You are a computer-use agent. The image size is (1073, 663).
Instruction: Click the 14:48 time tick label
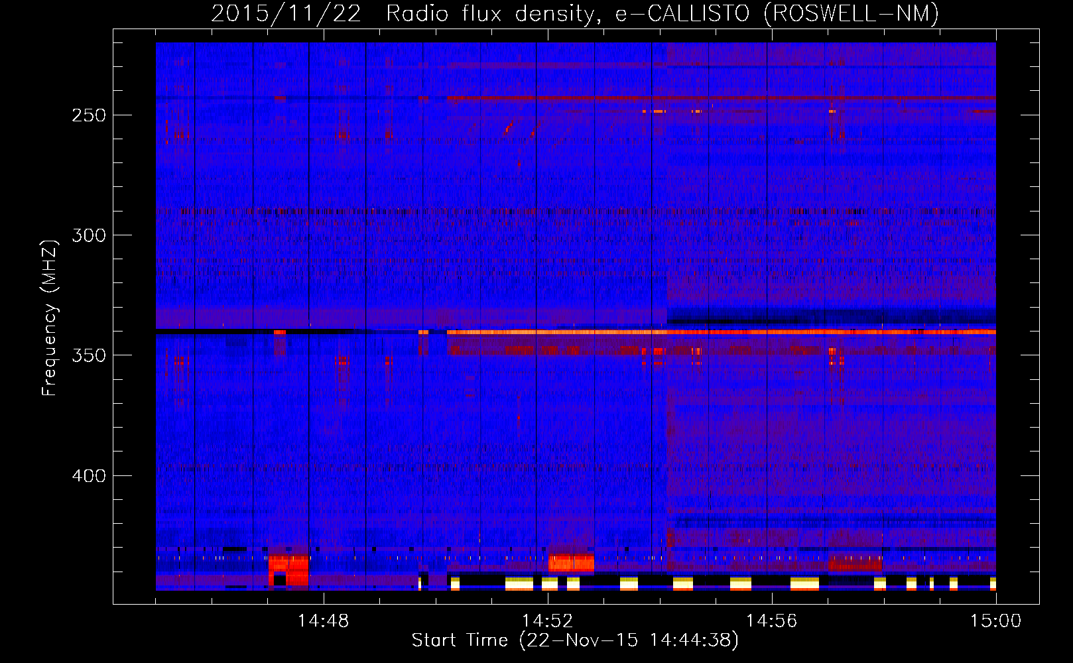(324, 621)
